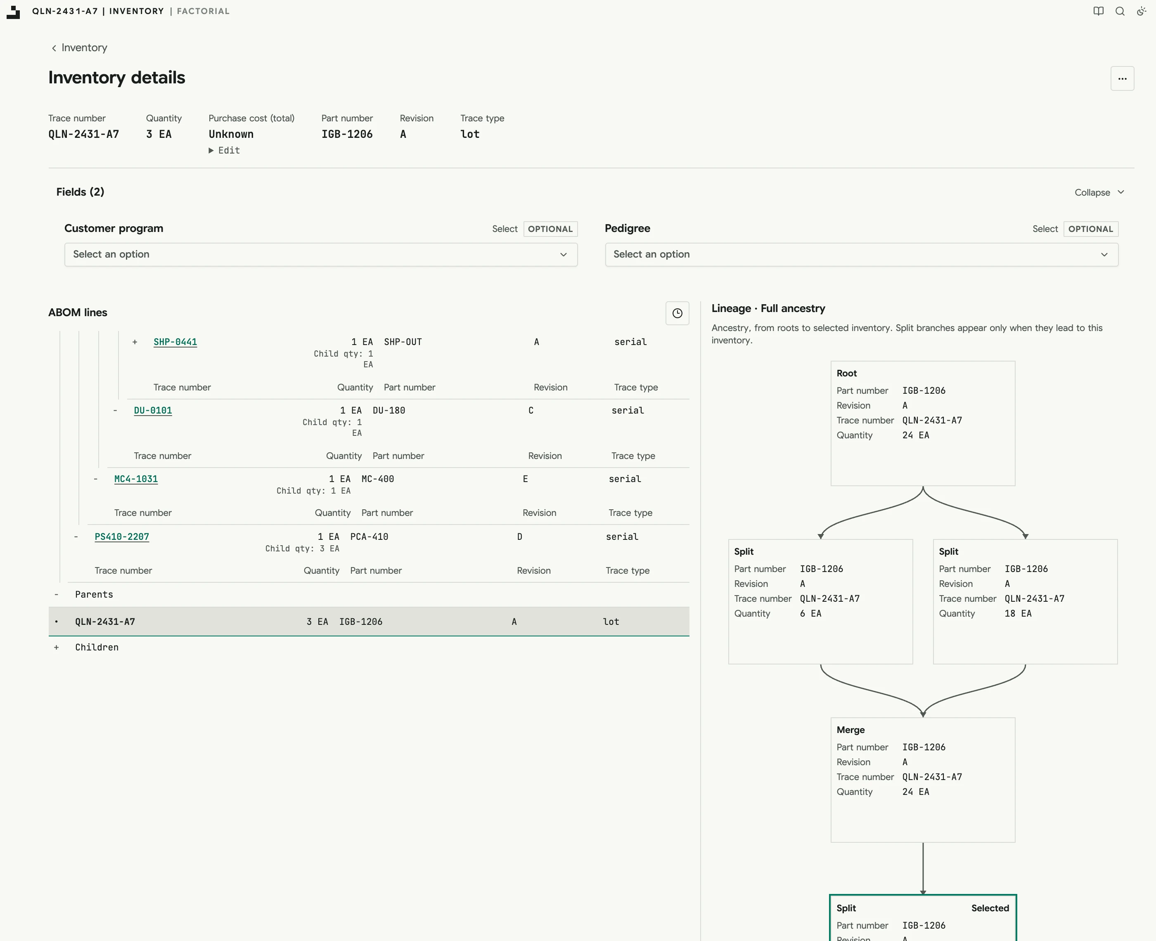Viewport: 1156px width, 941px height.
Task: Open the three-dot more actions menu
Action: (1122, 78)
